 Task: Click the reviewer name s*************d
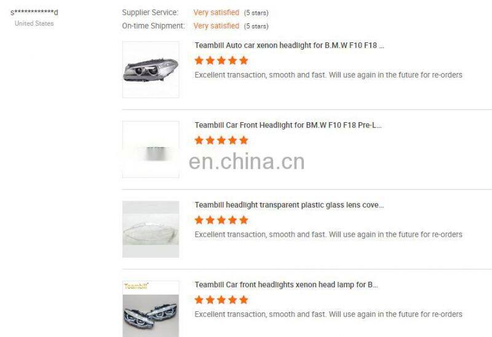tap(34, 13)
